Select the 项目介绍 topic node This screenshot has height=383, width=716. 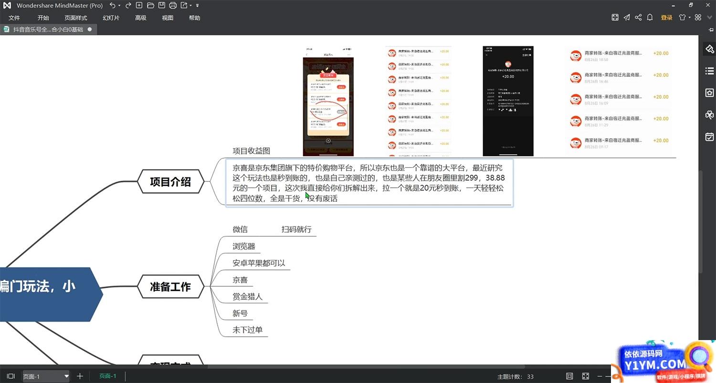point(170,182)
